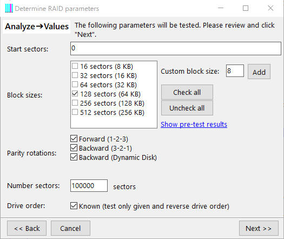Click the Check all button
Viewport: 284px width, 239px height.
(187, 92)
